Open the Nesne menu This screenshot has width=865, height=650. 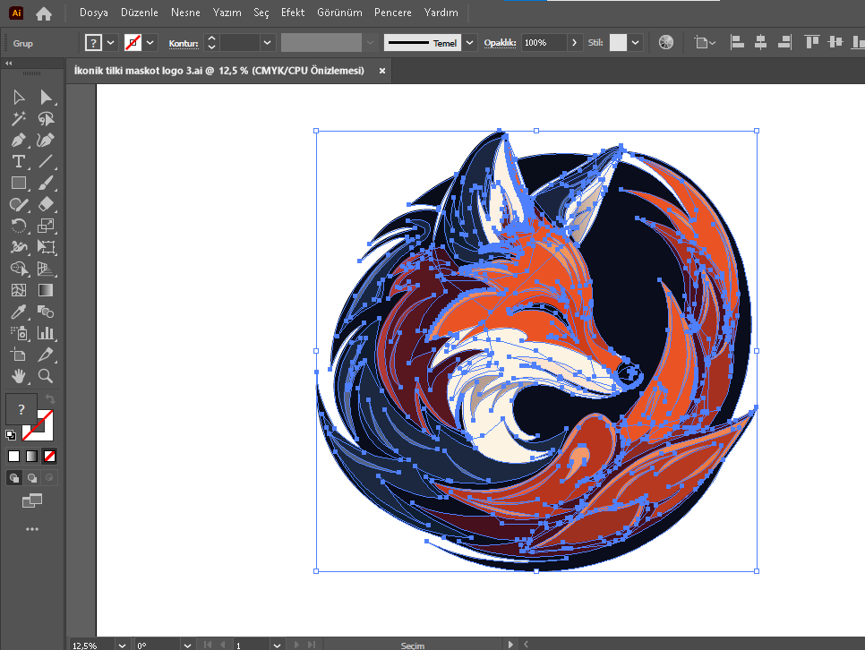tap(185, 13)
